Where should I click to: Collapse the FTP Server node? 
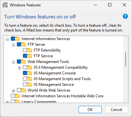(x=13, y=45)
